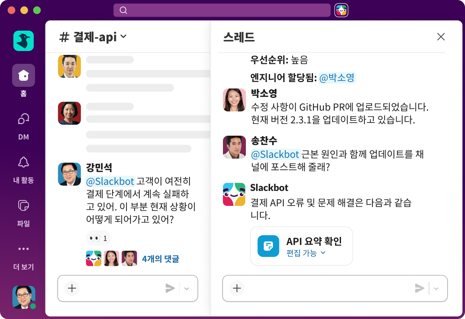The height and width of the screenshot is (319, 465).
Task: Click Slackbot avatar in thread replies row
Action: pos(94,259)
